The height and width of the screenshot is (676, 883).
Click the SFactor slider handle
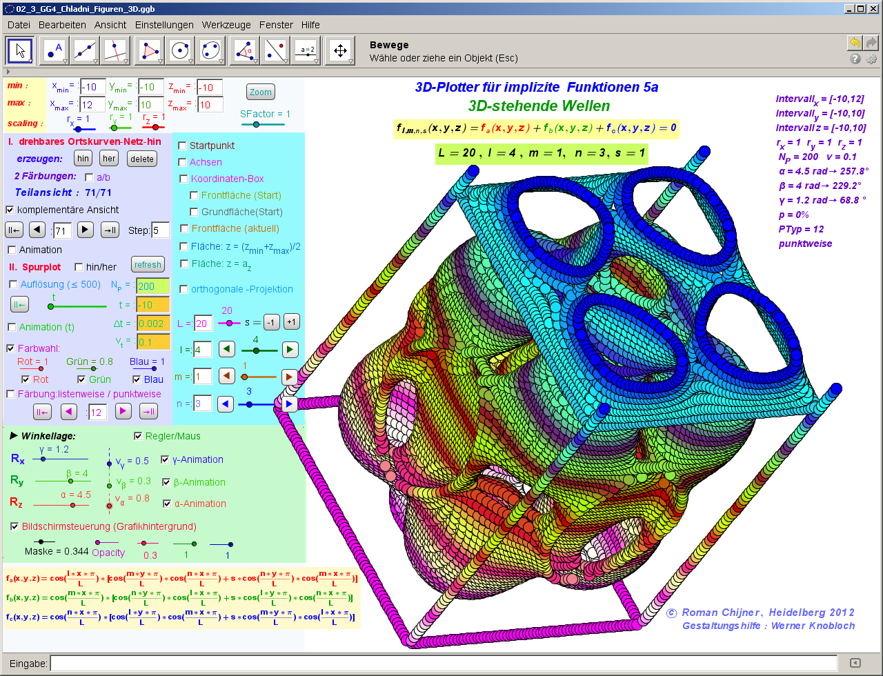(257, 125)
